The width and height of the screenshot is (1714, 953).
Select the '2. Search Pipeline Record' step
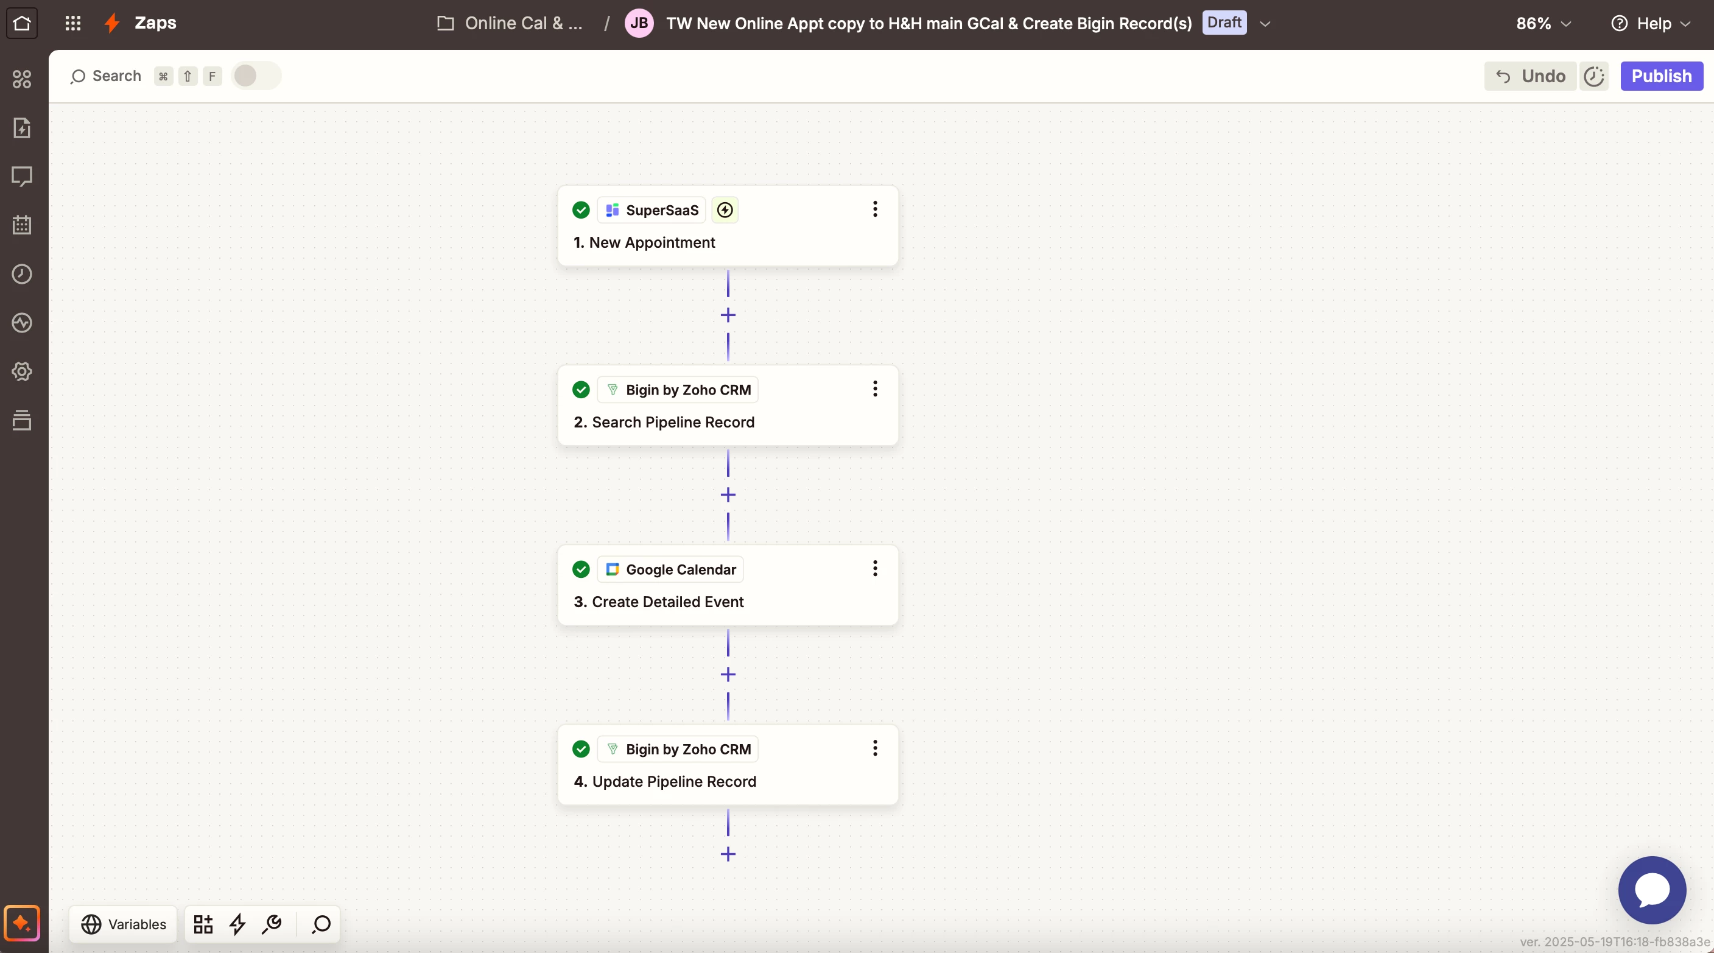728,406
